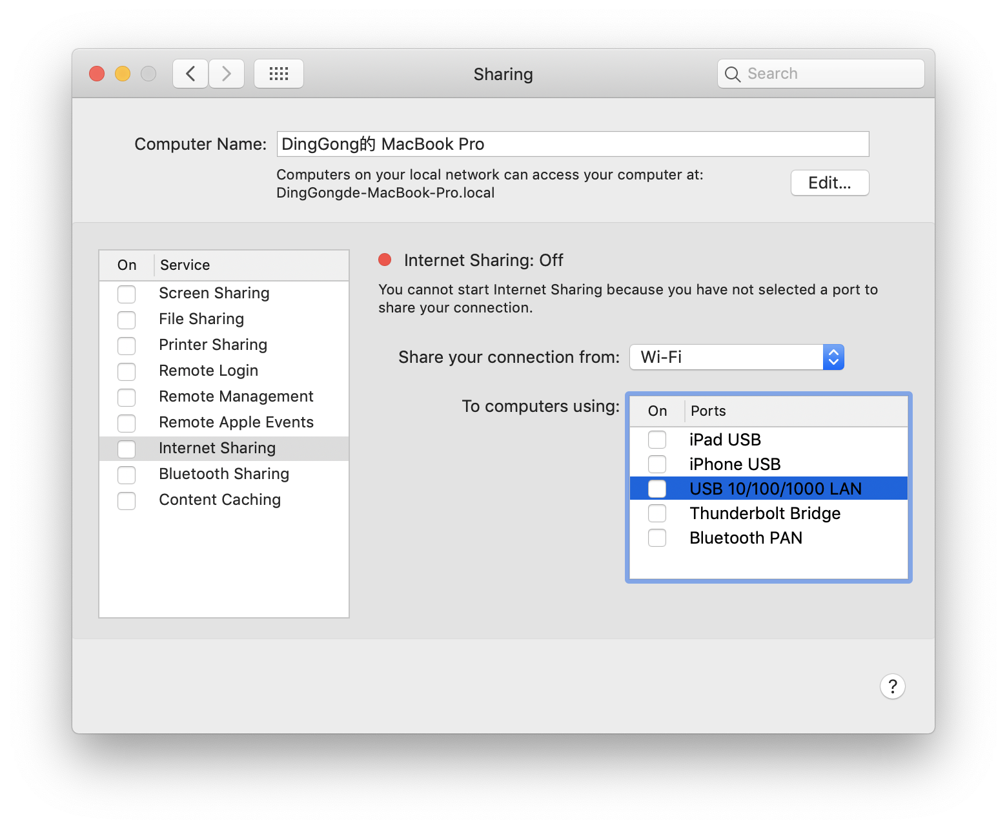Click the forward navigation arrow
This screenshot has width=1007, height=829.
coord(227,74)
